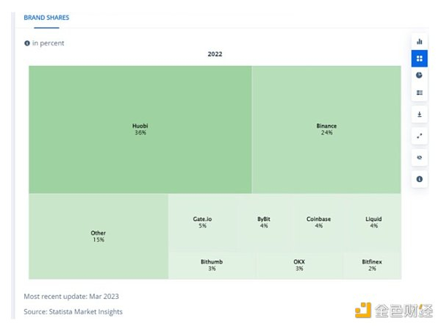441x326 pixels.
Task: Click the Liquid 4% tile
Action: coord(373,222)
